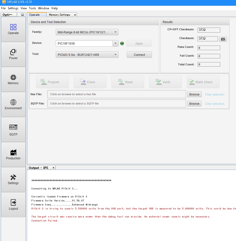Viewport: 236px width, 241px height.
Task: Expand the Device dropdown arrow
Action: [115, 43]
